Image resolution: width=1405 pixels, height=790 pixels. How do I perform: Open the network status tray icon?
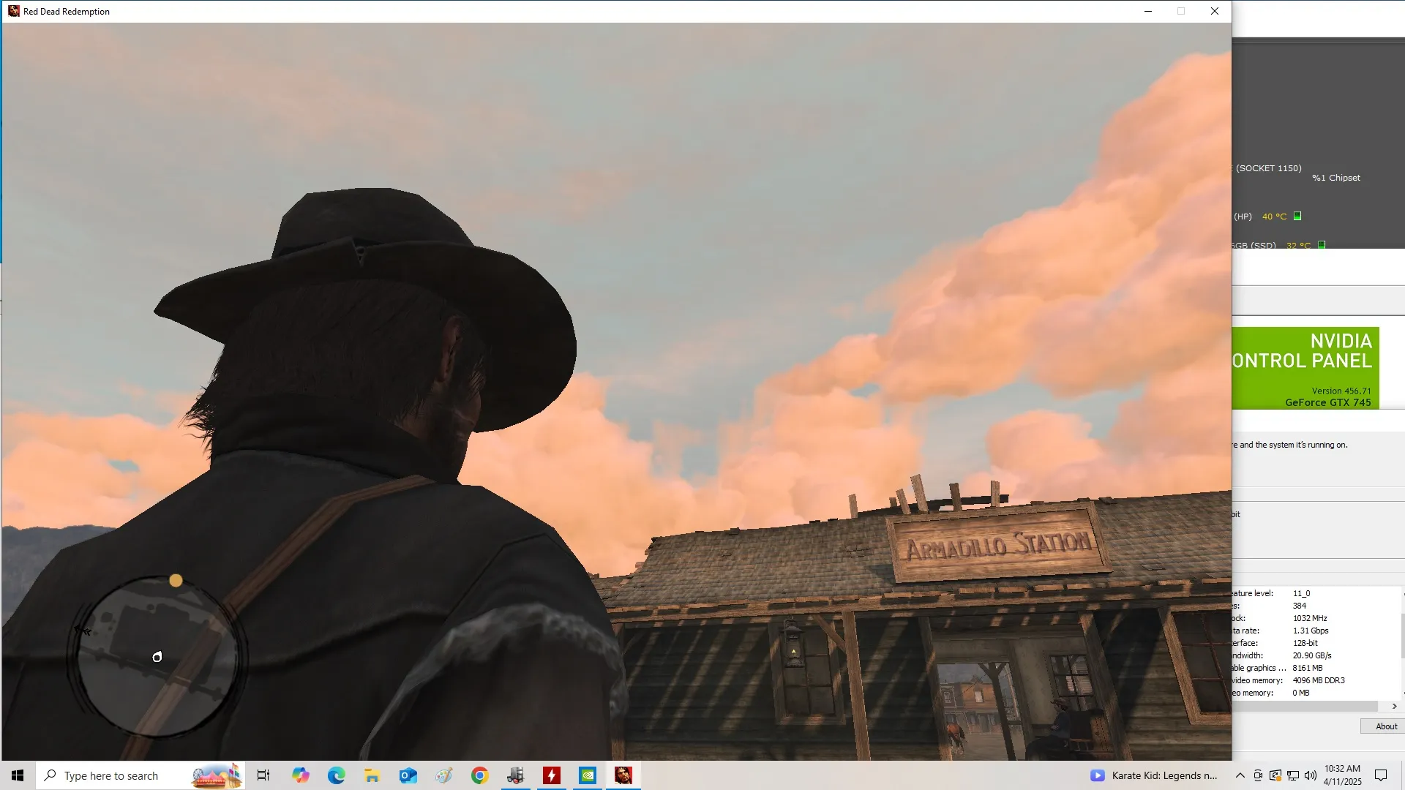point(1293,775)
